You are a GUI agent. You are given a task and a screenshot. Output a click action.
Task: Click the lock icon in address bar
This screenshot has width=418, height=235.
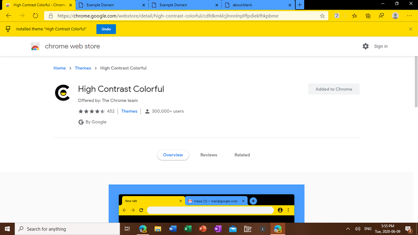click(51, 16)
